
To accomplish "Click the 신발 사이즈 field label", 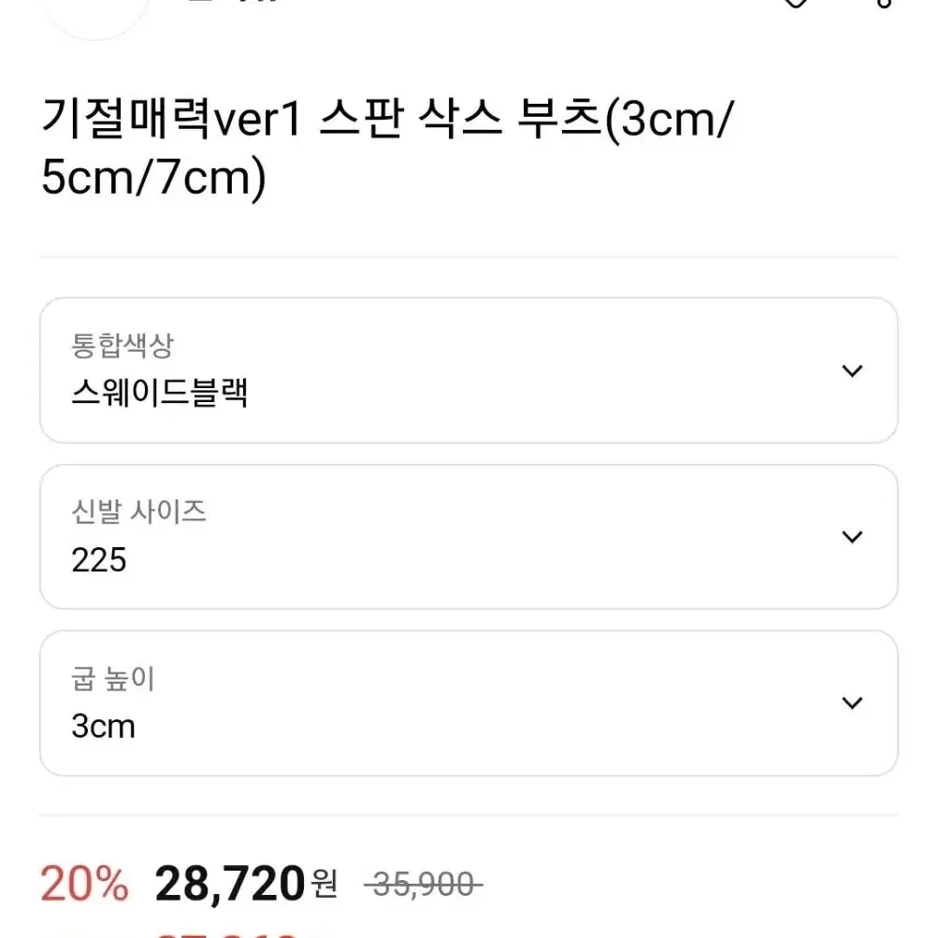I will coord(138,512).
